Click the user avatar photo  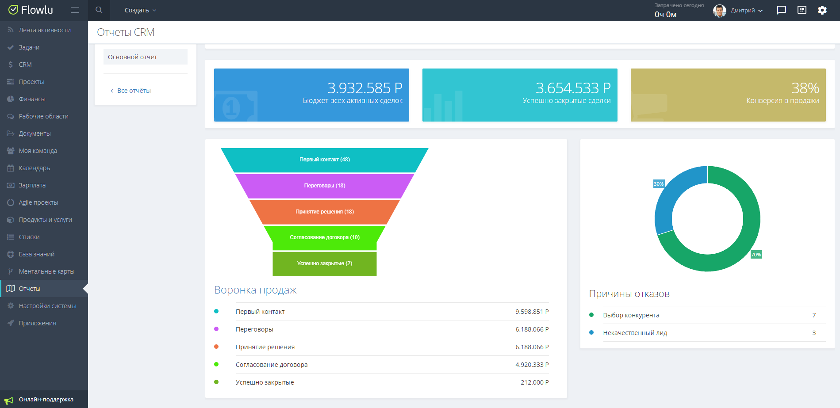point(720,11)
